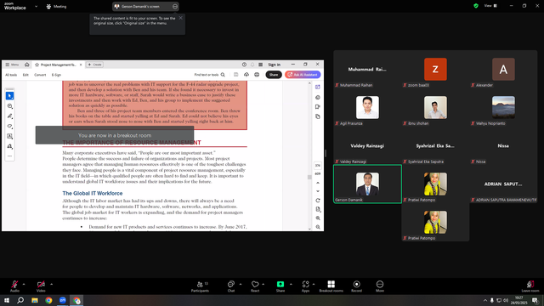Screen dimensions: 544x306
Task: Open the Participants panel
Action: pyautogui.click(x=201, y=286)
